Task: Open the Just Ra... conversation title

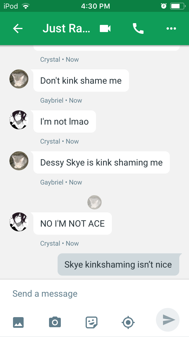Action: pos(66,28)
